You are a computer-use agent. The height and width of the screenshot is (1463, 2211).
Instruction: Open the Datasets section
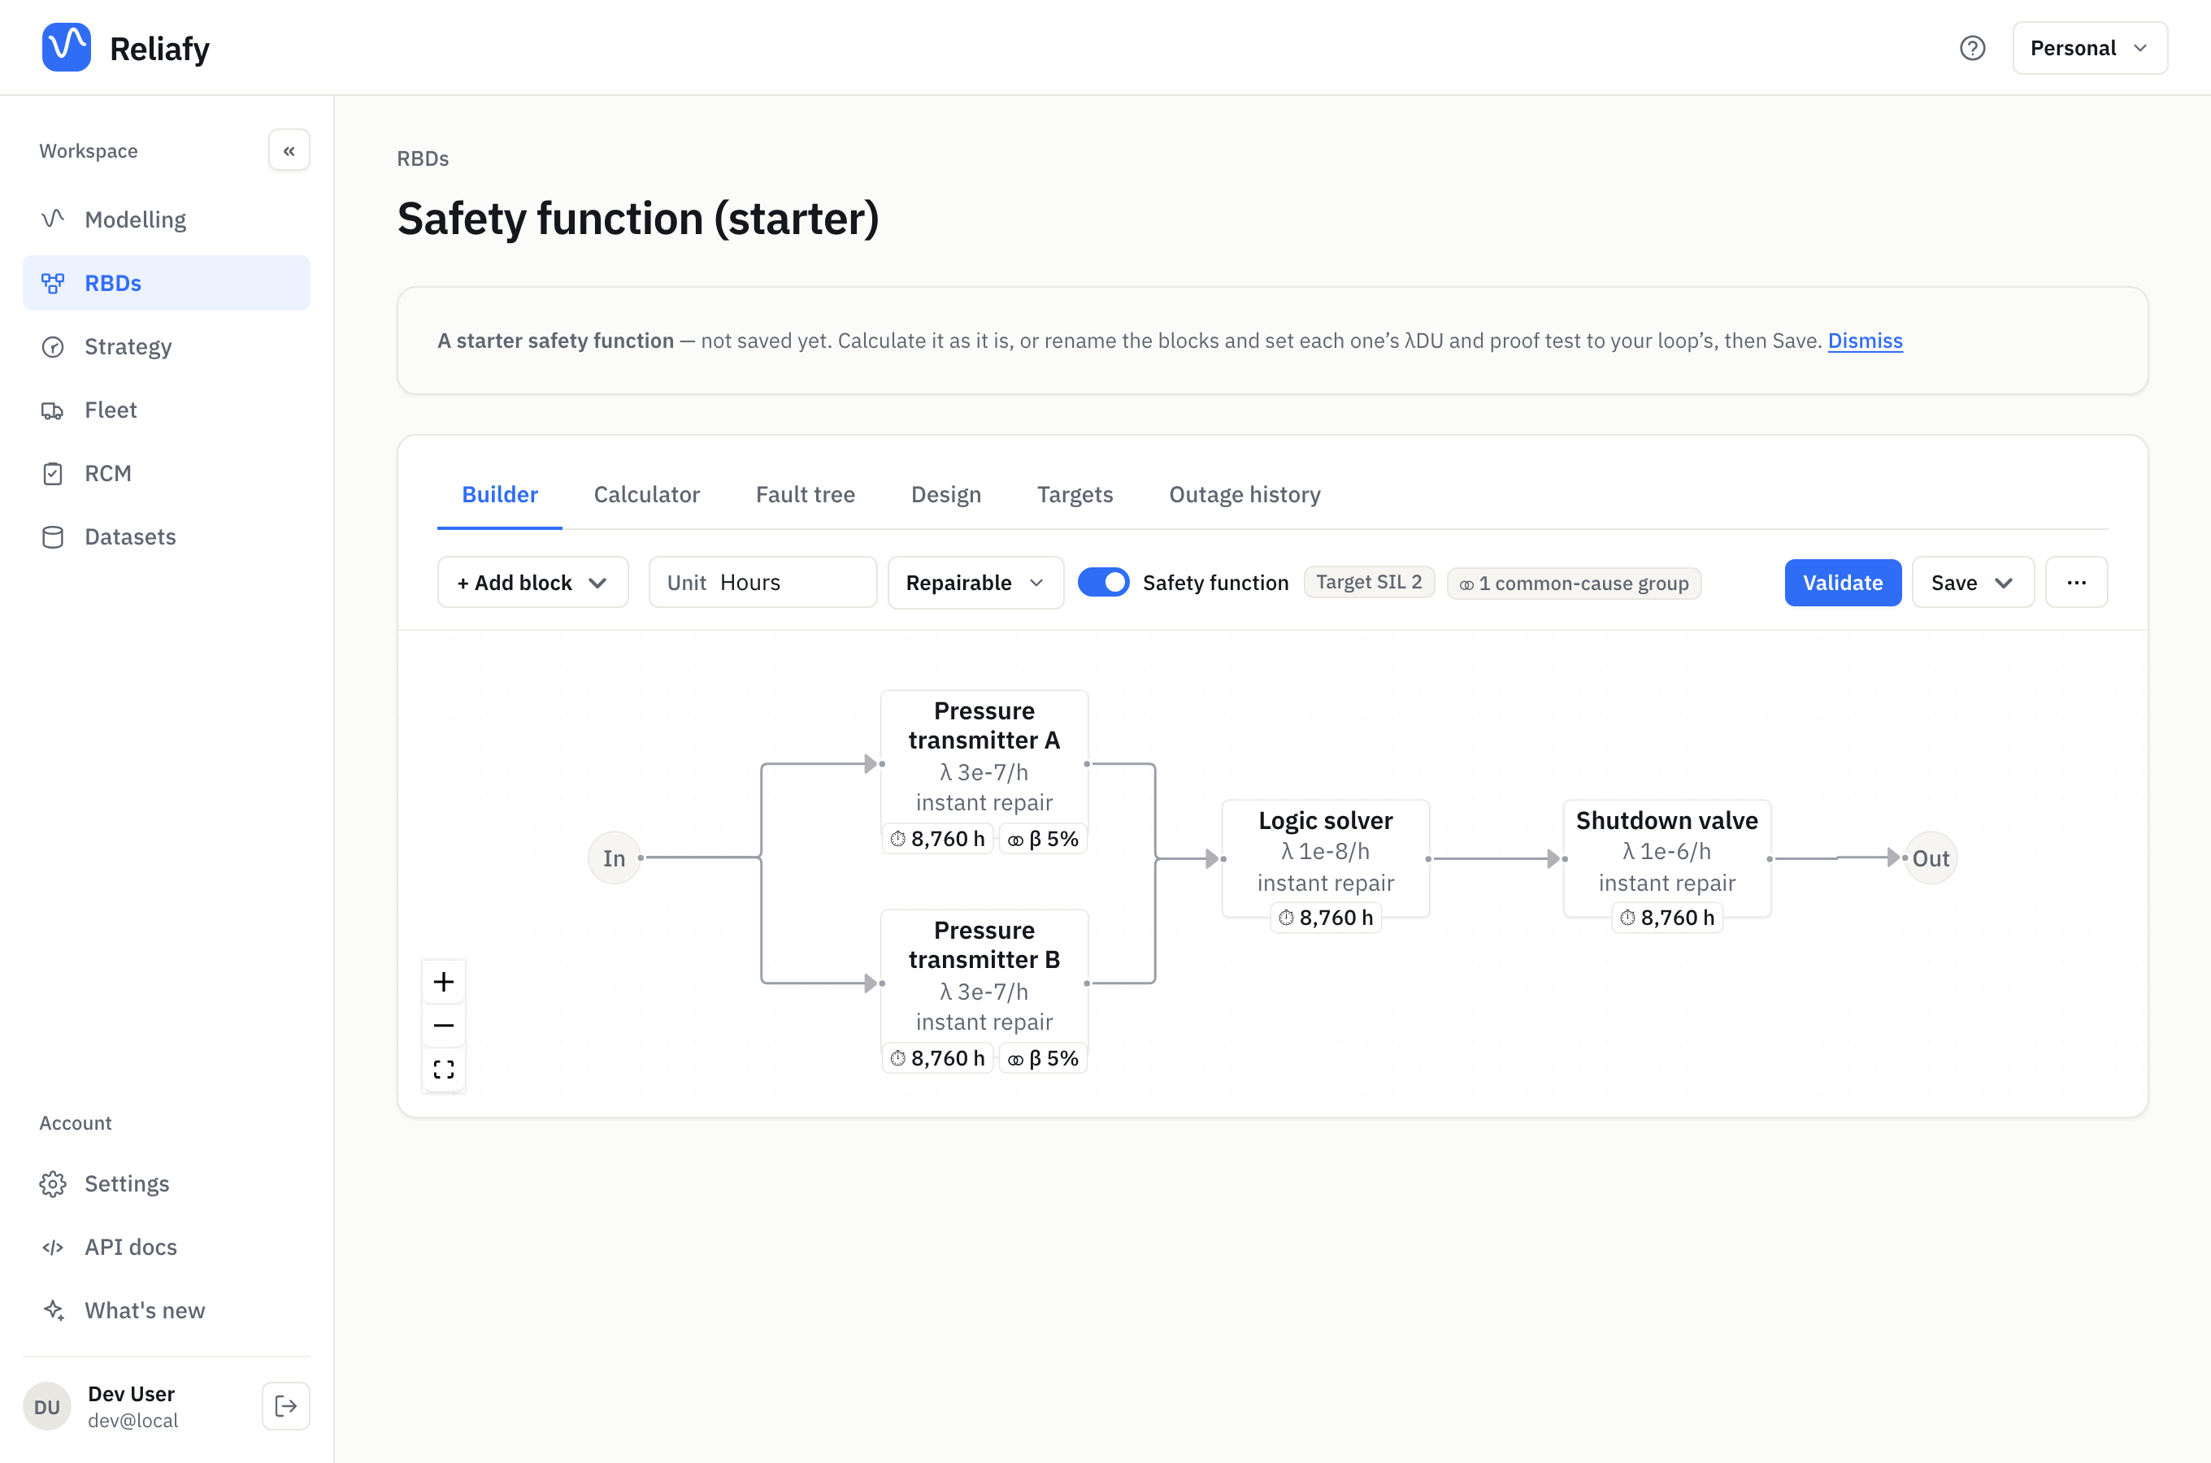(x=166, y=536)
